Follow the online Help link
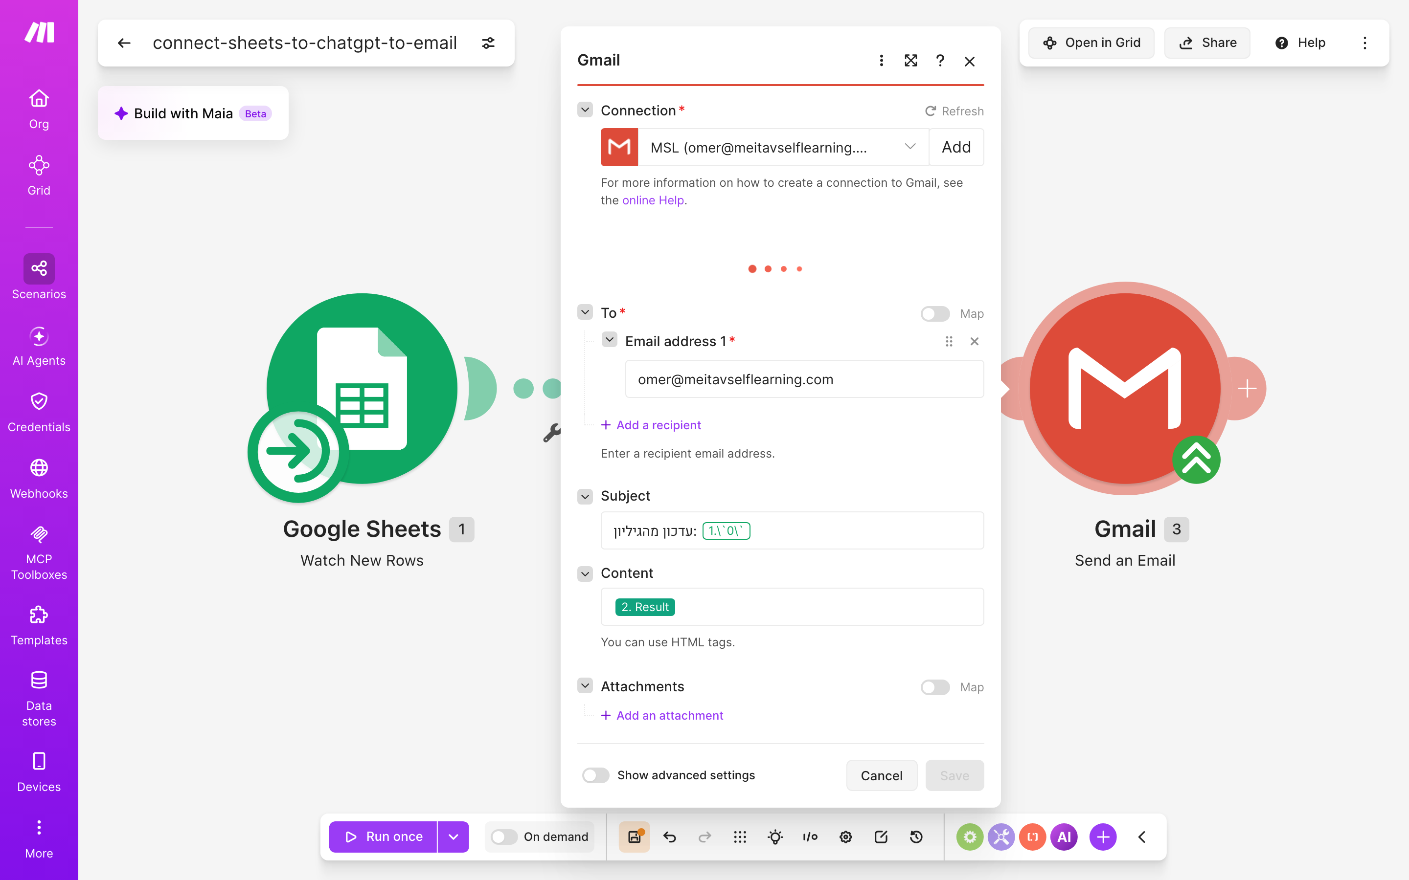This screenshot has height=880, width=1409. point(653,200)
